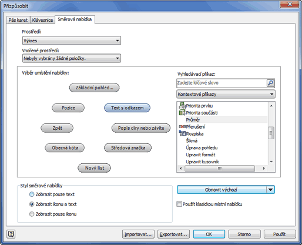Apply changes with Použít button

pos(280,234)
